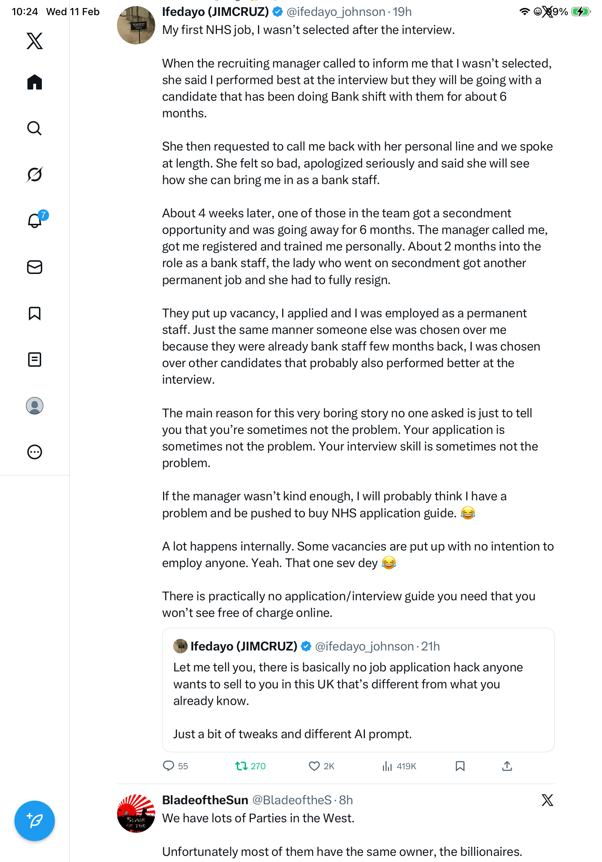602x862 pixels.
Task: Like the post with 2K likes
Action: (314, 766)
